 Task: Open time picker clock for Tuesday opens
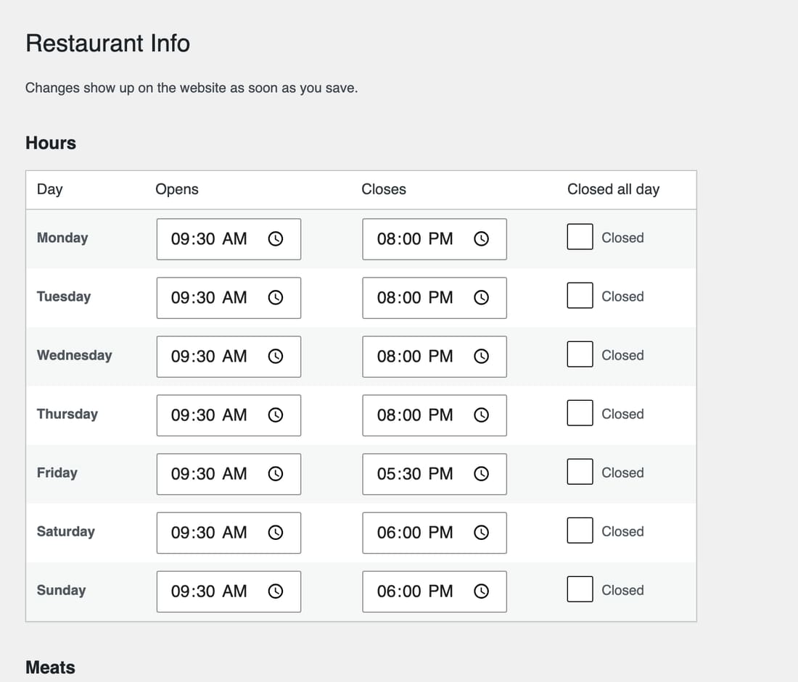(x=276, y=298)
